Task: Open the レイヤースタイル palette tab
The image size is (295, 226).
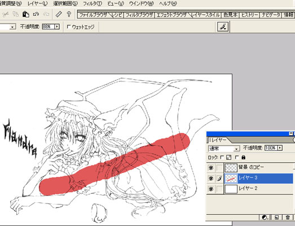Action: point(205,15)
